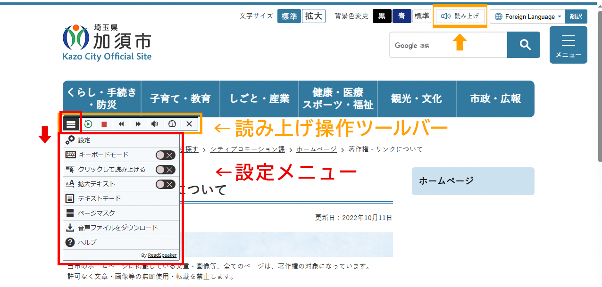The image size is (602, 287).
Task: Click the reading speed gauge icon
Action: (x=172, y=123)
